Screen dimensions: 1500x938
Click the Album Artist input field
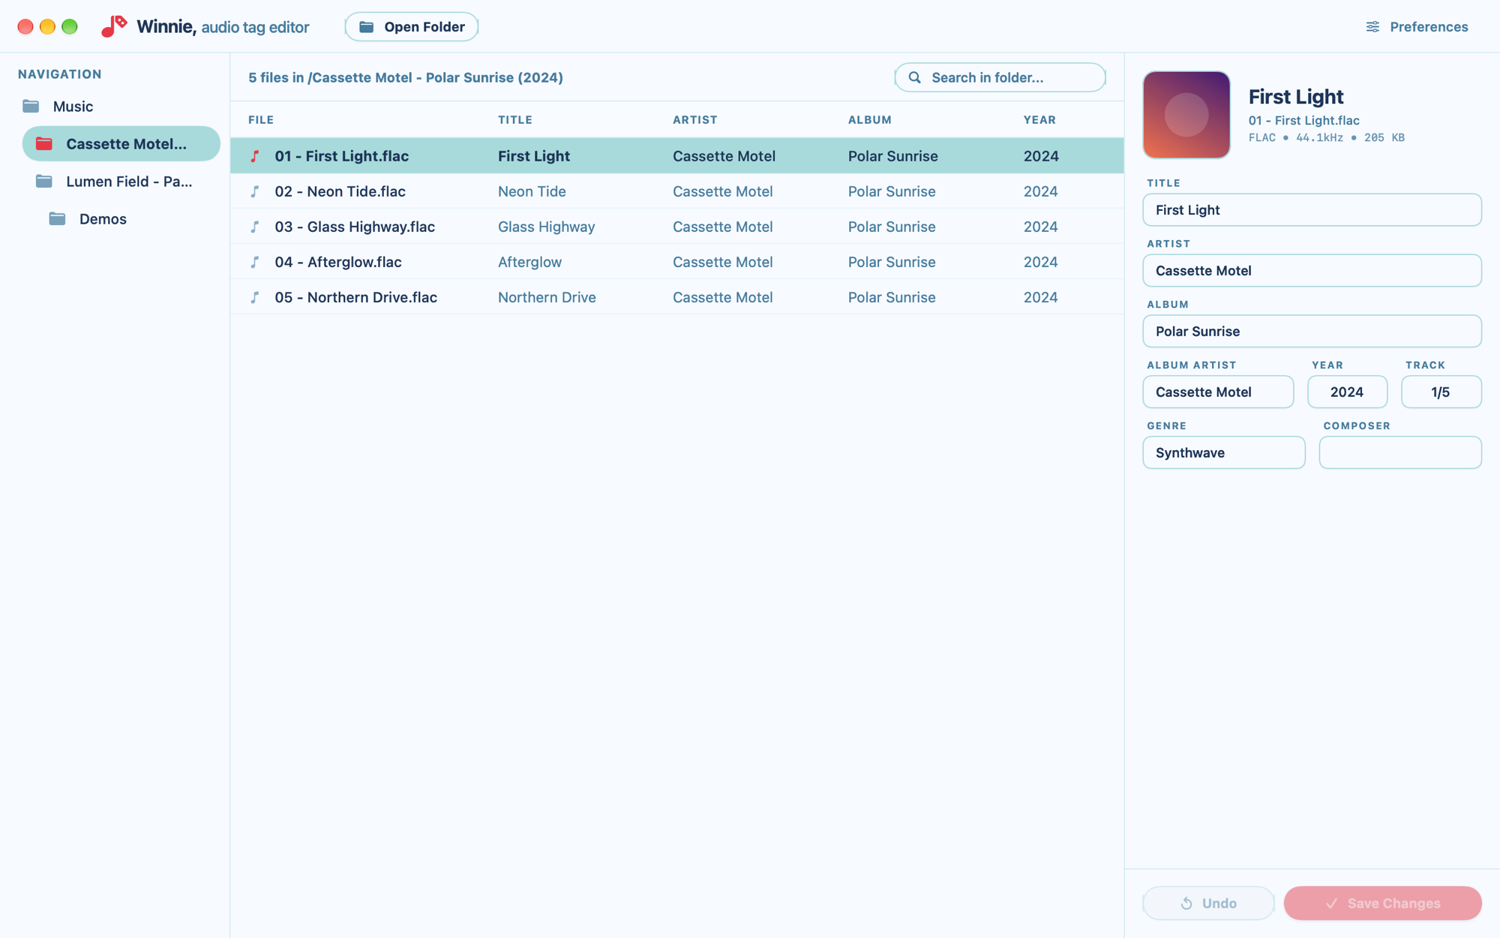(x=1218, y=392)
